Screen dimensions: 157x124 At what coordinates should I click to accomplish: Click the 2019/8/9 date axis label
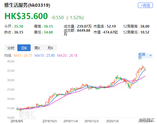[x=17, y=121]
